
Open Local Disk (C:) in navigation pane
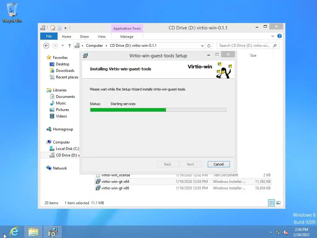[67, 148]
